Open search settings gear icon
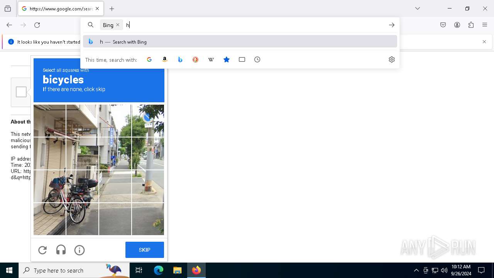The image size is (494, 278). click(x=392, y=59)
